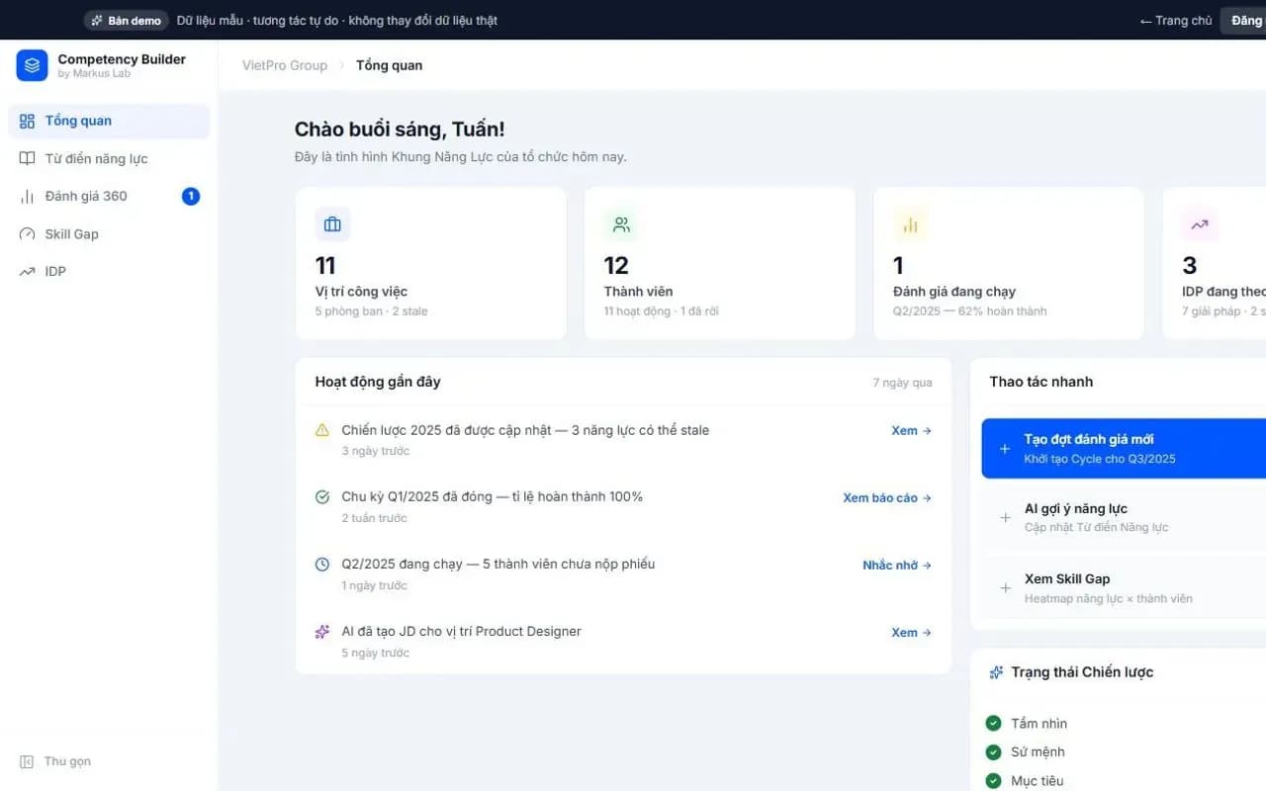Click the VietPro Group breadcrumb

click(x=285, y=65)
